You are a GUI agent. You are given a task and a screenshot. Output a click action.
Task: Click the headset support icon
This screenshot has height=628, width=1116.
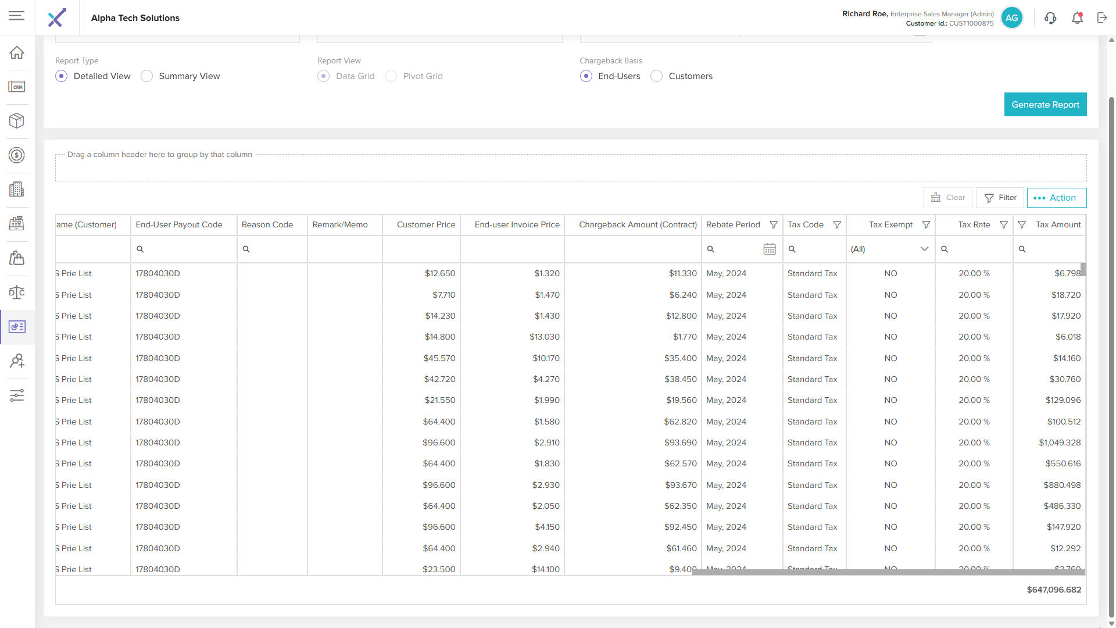1050,18
